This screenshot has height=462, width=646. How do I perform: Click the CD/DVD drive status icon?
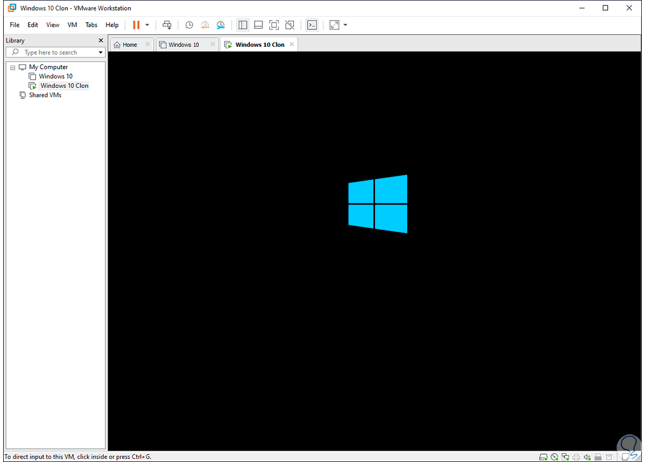coord(554,457)
